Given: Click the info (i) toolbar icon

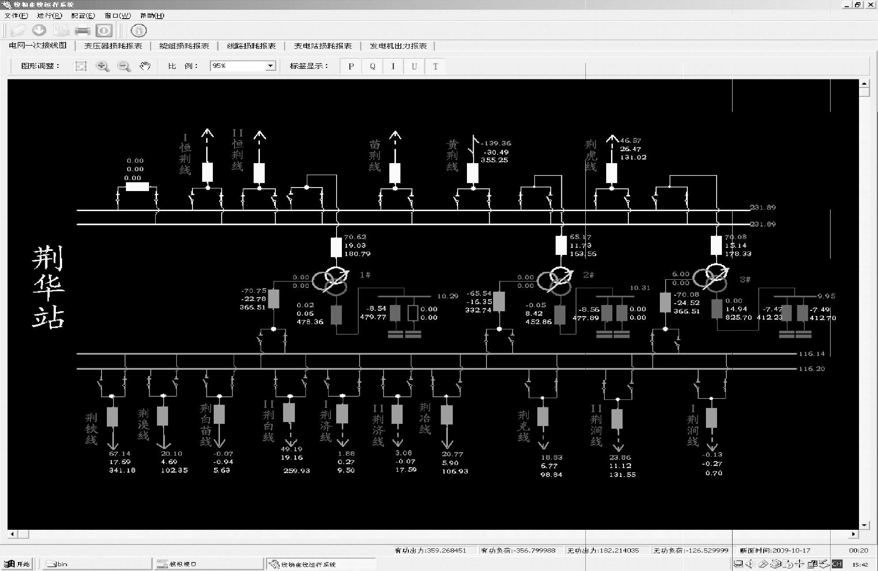Looking at the screenshot, I should coord(139,31).
